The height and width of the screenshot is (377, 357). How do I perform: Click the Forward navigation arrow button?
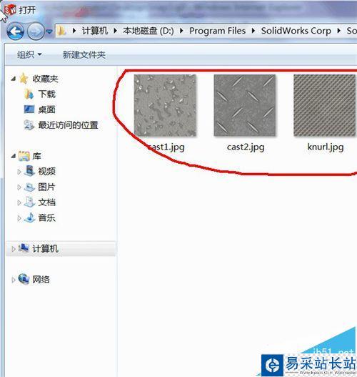36,31
